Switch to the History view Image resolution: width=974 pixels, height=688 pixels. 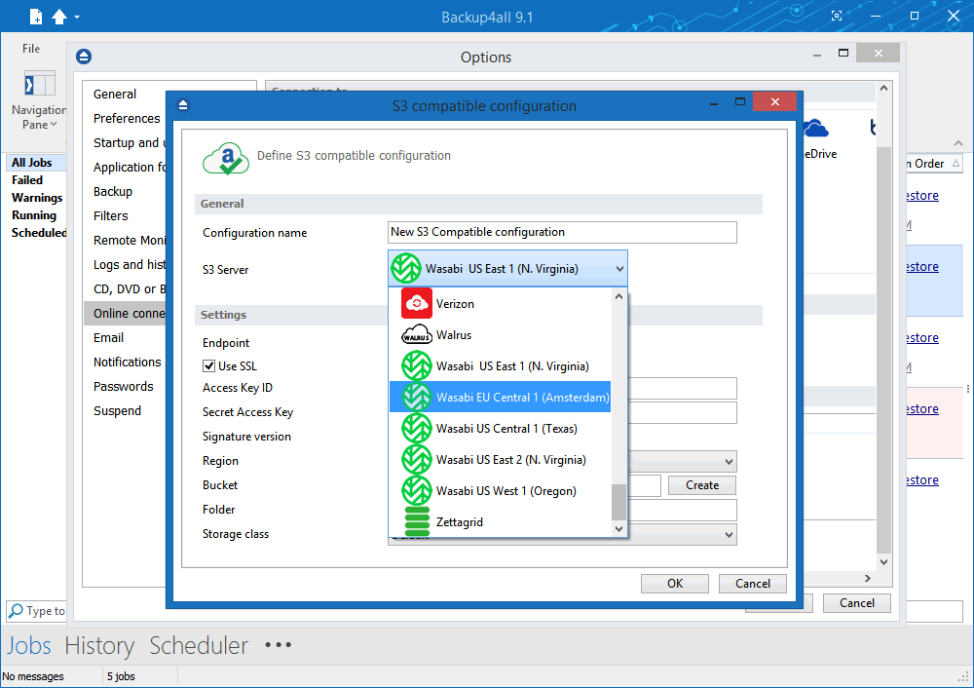[x=99, y=646]
